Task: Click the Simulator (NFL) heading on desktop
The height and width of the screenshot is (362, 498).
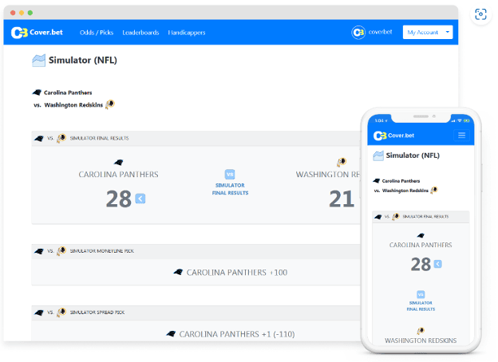Action: (82, 60)
